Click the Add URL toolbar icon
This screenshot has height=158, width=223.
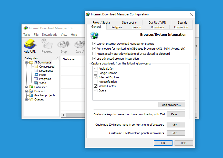point(30,44)
